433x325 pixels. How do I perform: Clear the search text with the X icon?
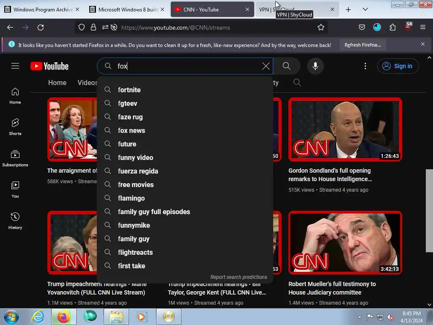pyautogui.click(x=266, y=66)
